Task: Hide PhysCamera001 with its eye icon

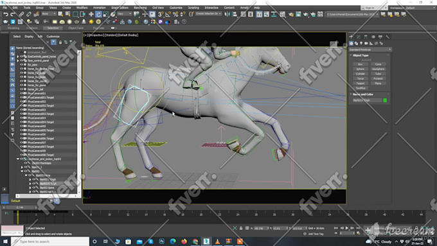Action: tap(21, 93)
